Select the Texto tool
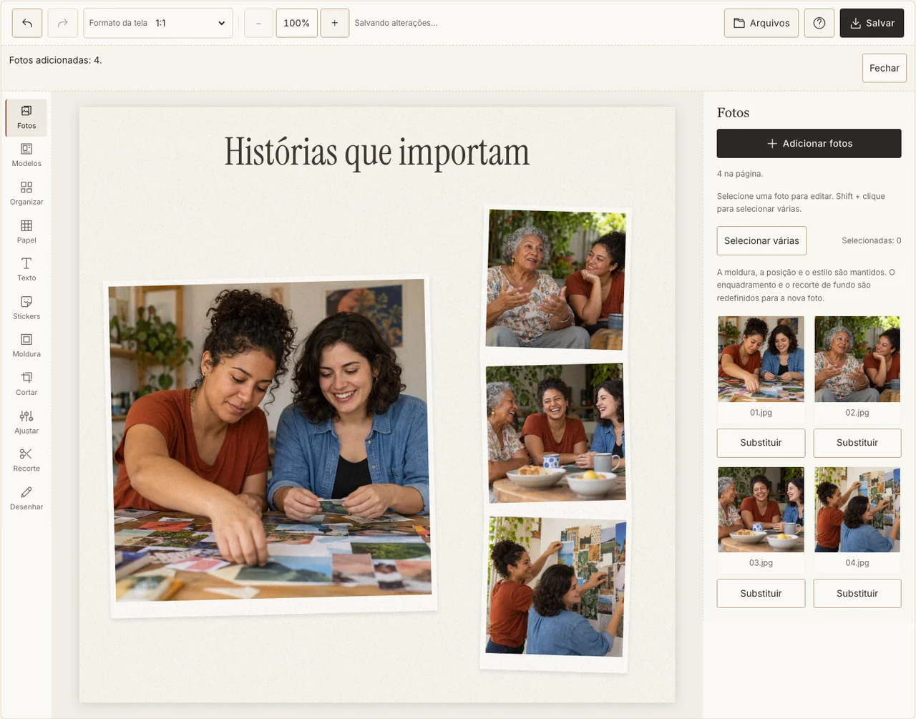This screenshot has height=719, width=916. 26,270
